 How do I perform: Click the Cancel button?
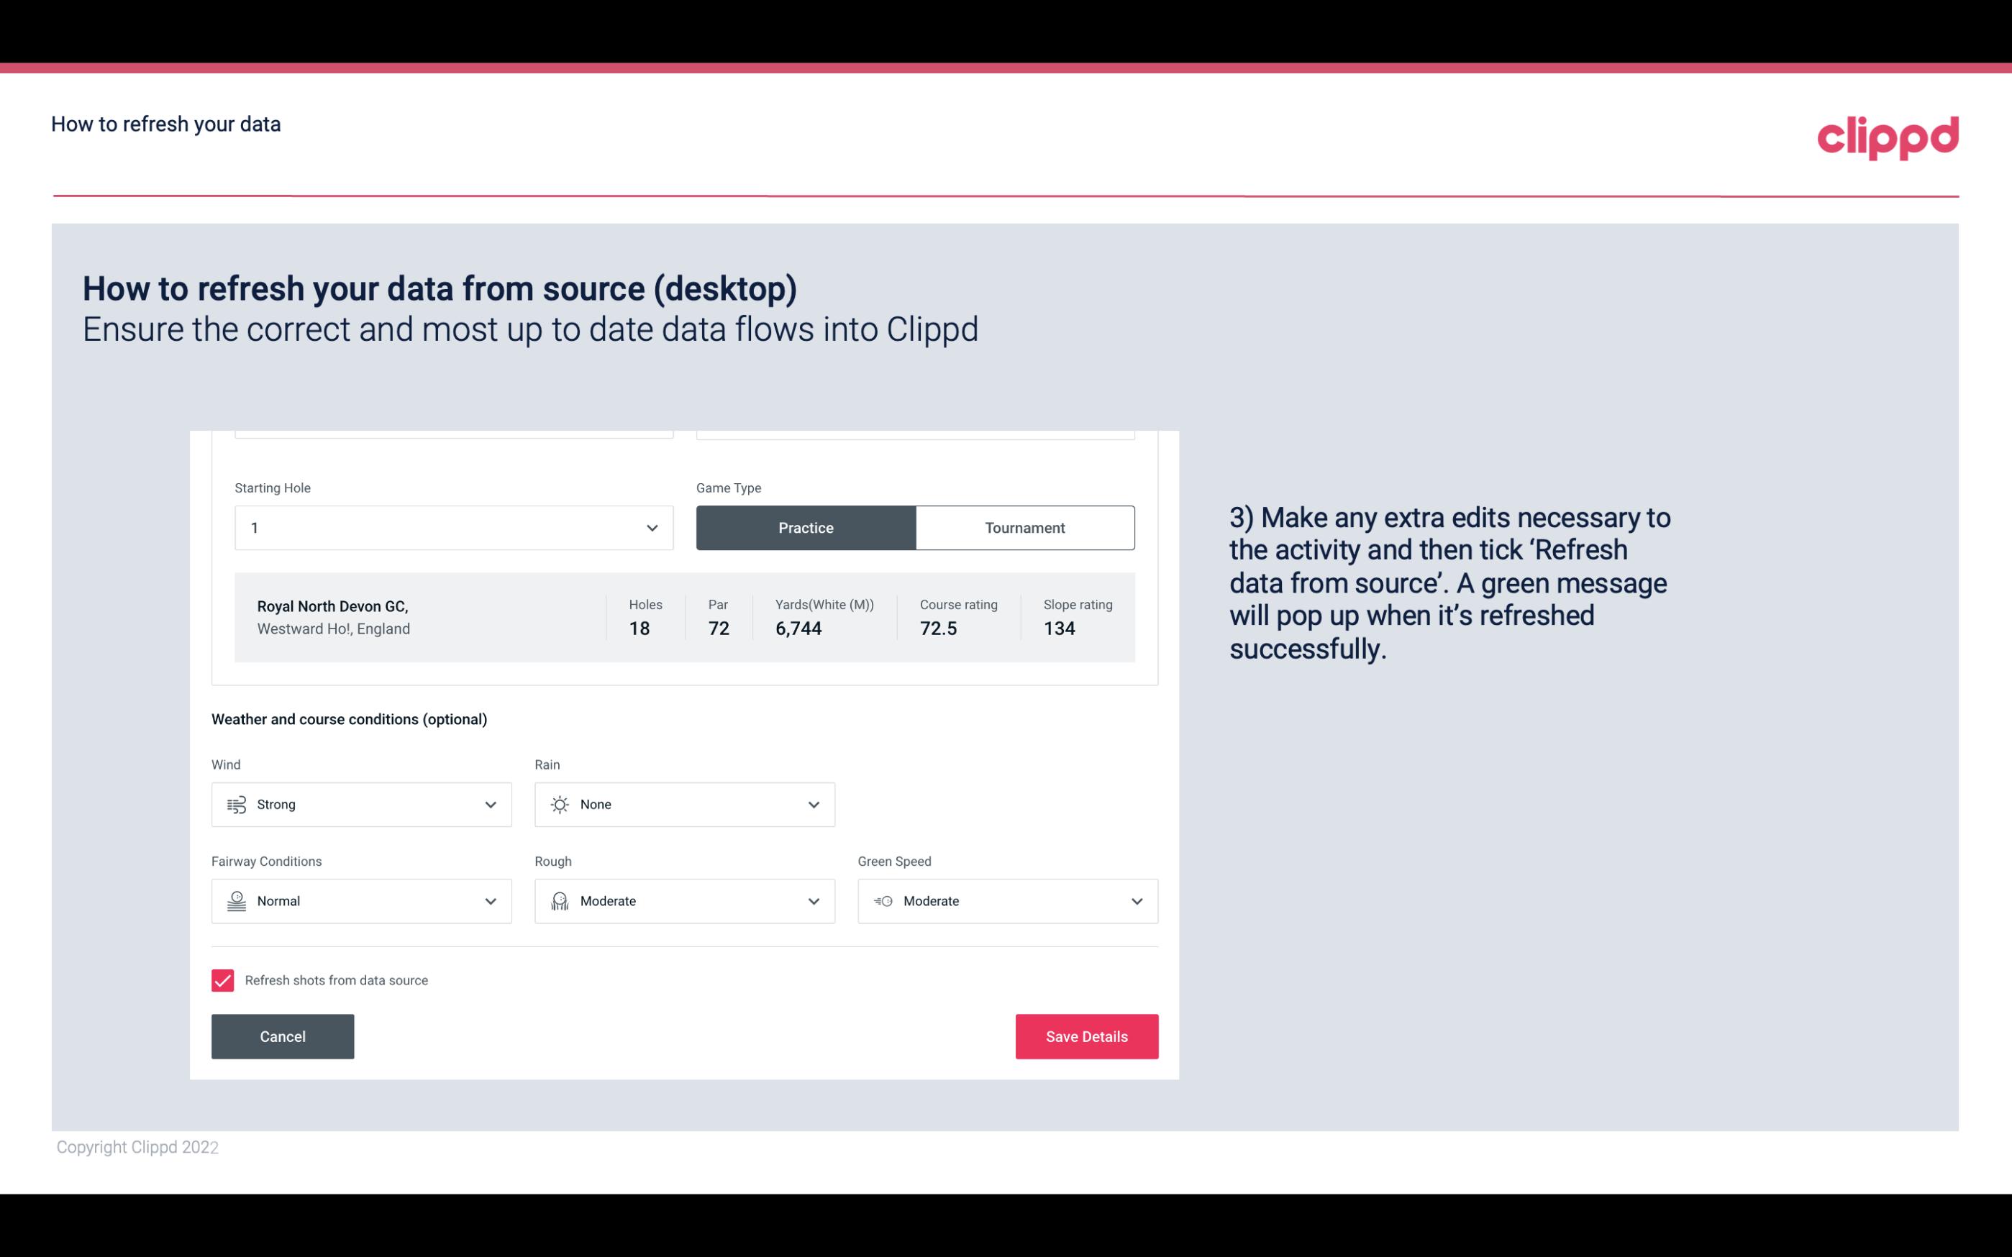(283, 1036)
